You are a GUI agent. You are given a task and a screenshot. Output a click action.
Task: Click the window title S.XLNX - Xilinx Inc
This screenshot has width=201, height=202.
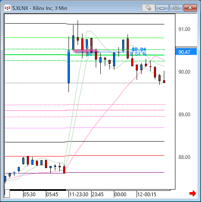coord(40,8)
